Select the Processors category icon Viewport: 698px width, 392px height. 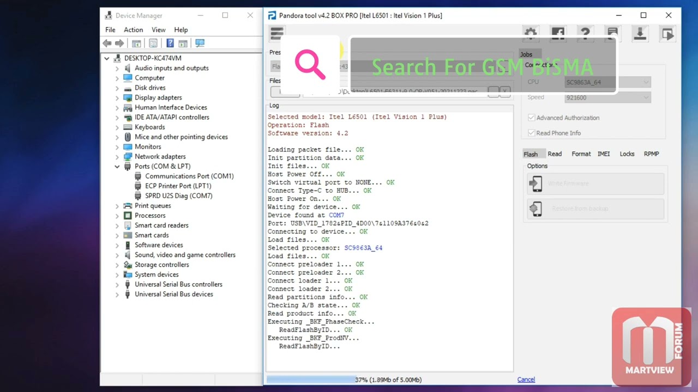tap(128, 216)
